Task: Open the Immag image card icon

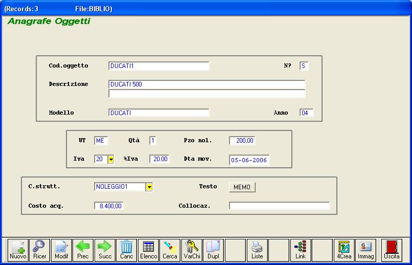Action: click(366, 250)
